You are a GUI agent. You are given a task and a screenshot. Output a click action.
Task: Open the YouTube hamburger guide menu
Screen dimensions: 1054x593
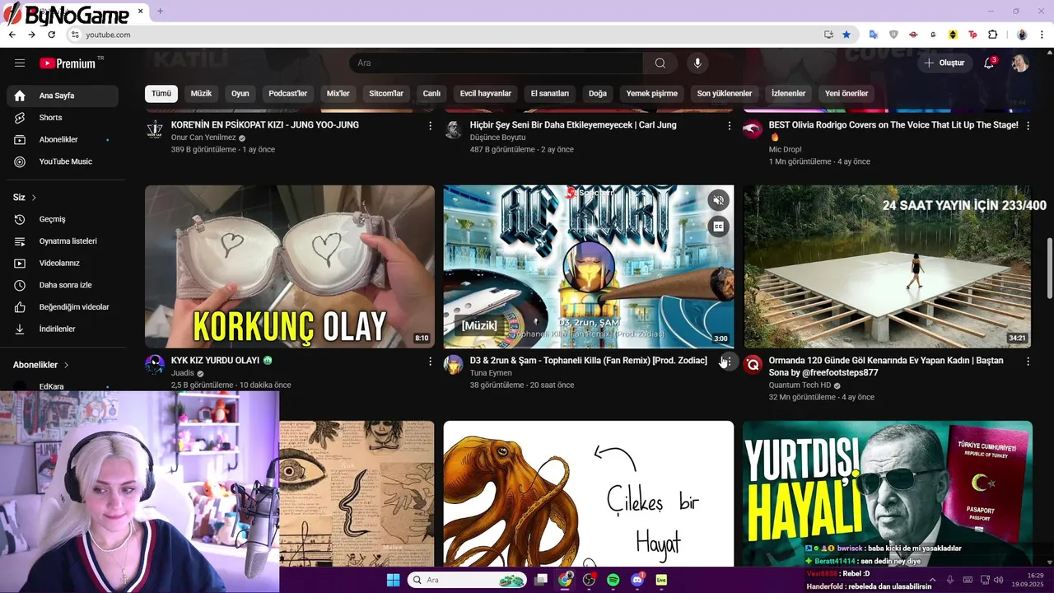click(20, 63)
